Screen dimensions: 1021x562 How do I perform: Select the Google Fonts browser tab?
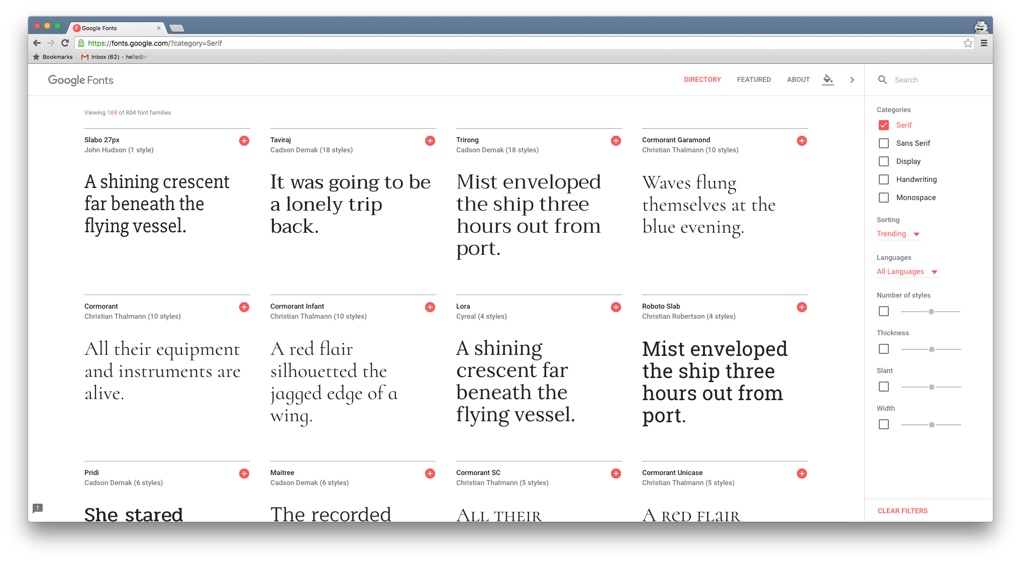tap(116, 28)
